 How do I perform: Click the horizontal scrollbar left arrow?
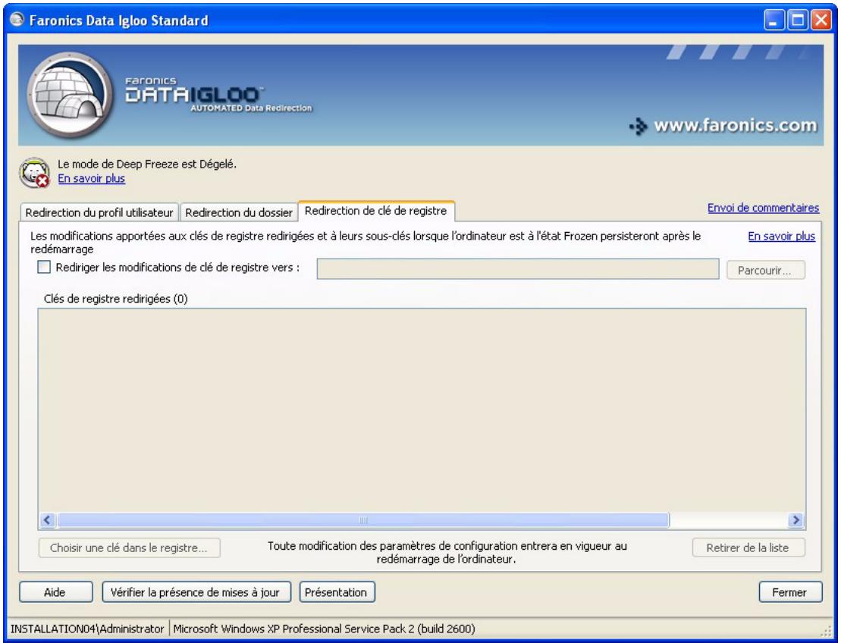(47, 519)
